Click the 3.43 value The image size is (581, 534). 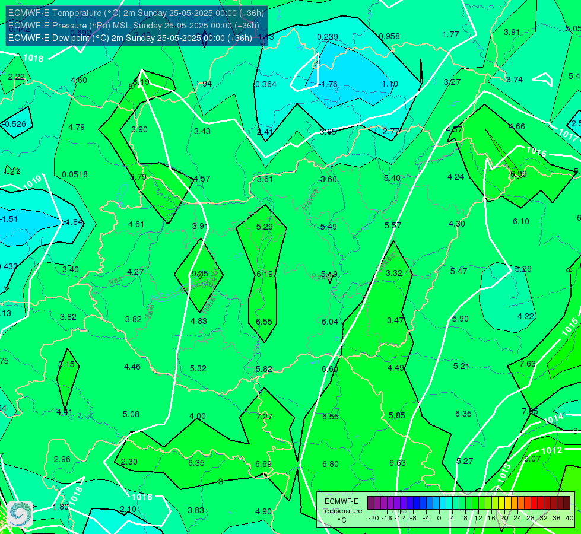[x=202, y=131]
